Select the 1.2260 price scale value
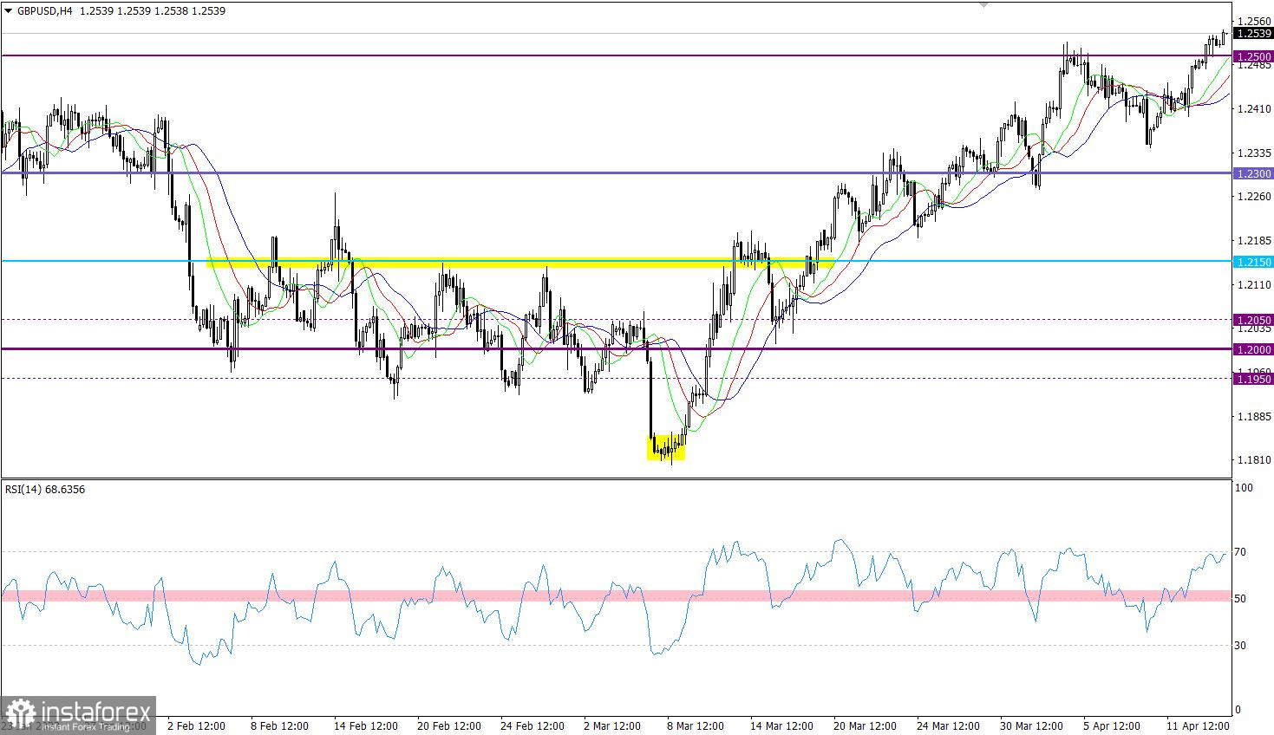 [x=1254, y=197]
